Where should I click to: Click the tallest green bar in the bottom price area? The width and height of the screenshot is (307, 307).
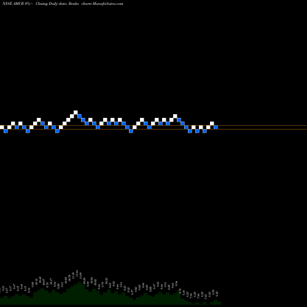click(x=79, y=293)
